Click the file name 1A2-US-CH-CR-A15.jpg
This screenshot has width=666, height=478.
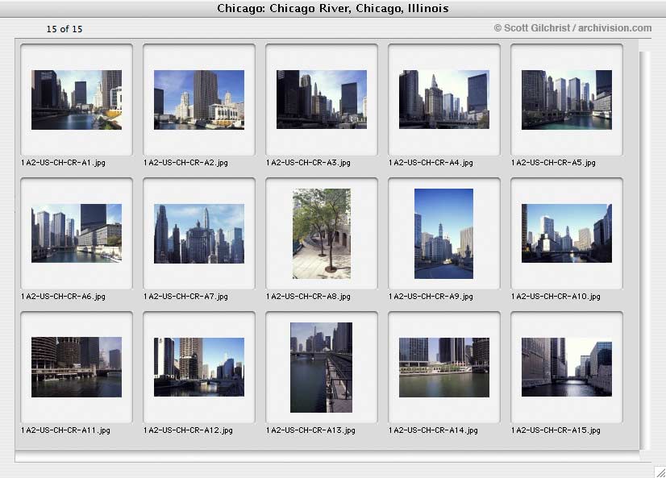[x=556, y=430]
